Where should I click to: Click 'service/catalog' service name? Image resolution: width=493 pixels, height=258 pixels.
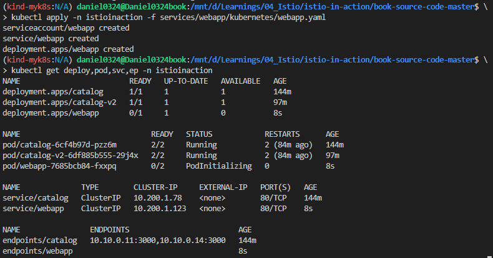(36, 198)
